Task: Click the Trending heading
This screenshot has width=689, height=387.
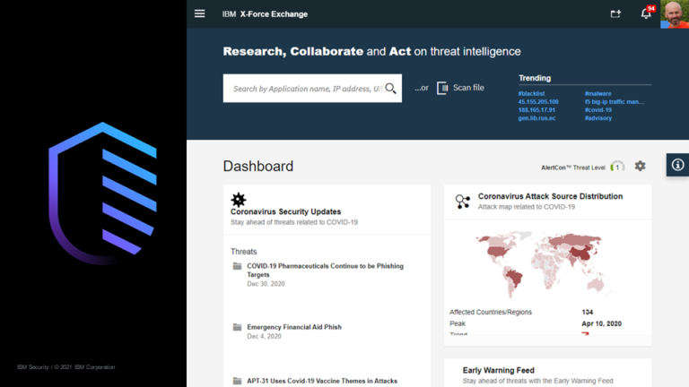Action: 535,78
